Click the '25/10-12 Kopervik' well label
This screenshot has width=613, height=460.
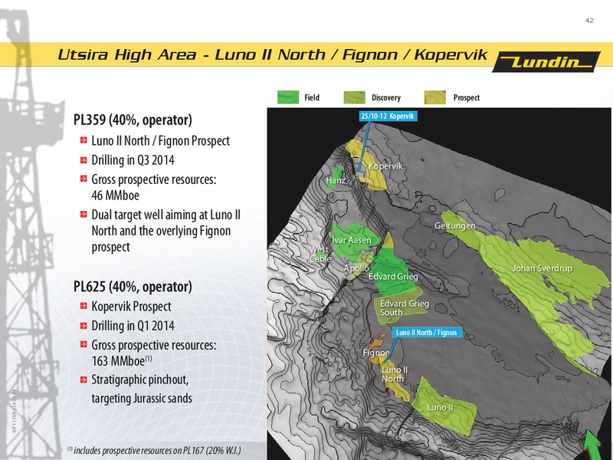tap(388, 117)
